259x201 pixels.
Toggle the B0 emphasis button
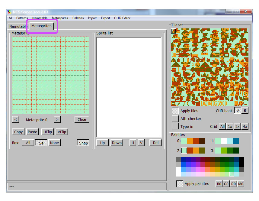tap(219, 184)
